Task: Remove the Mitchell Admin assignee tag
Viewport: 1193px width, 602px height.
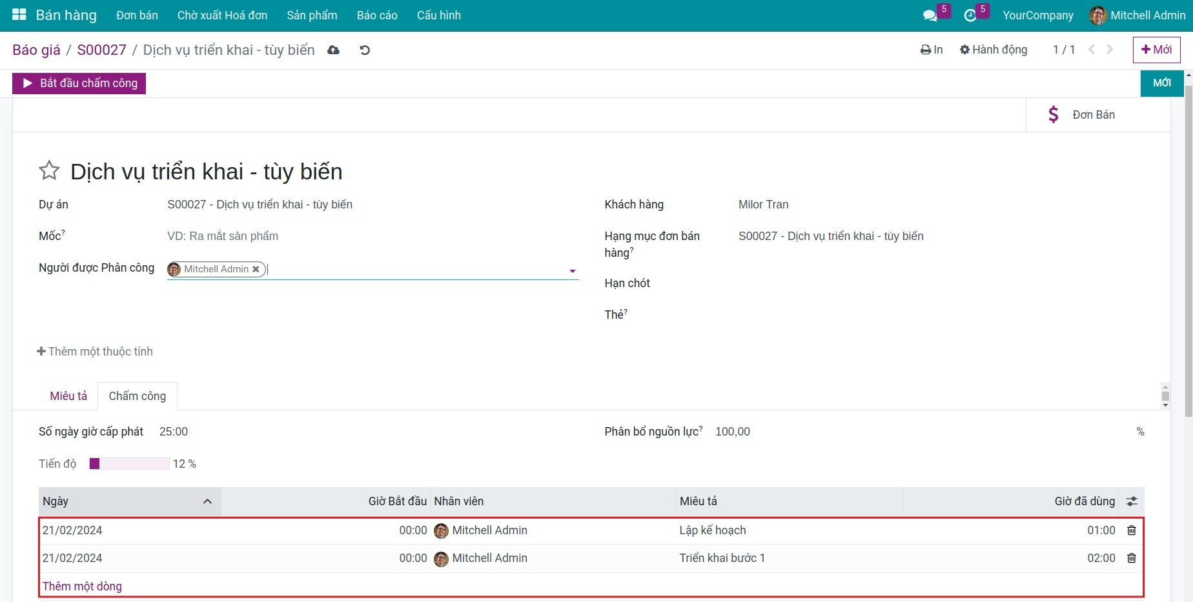Action: 256,269
